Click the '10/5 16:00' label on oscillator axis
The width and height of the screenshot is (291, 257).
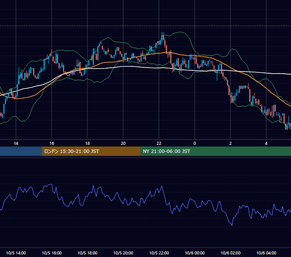[x=52, y=253]
